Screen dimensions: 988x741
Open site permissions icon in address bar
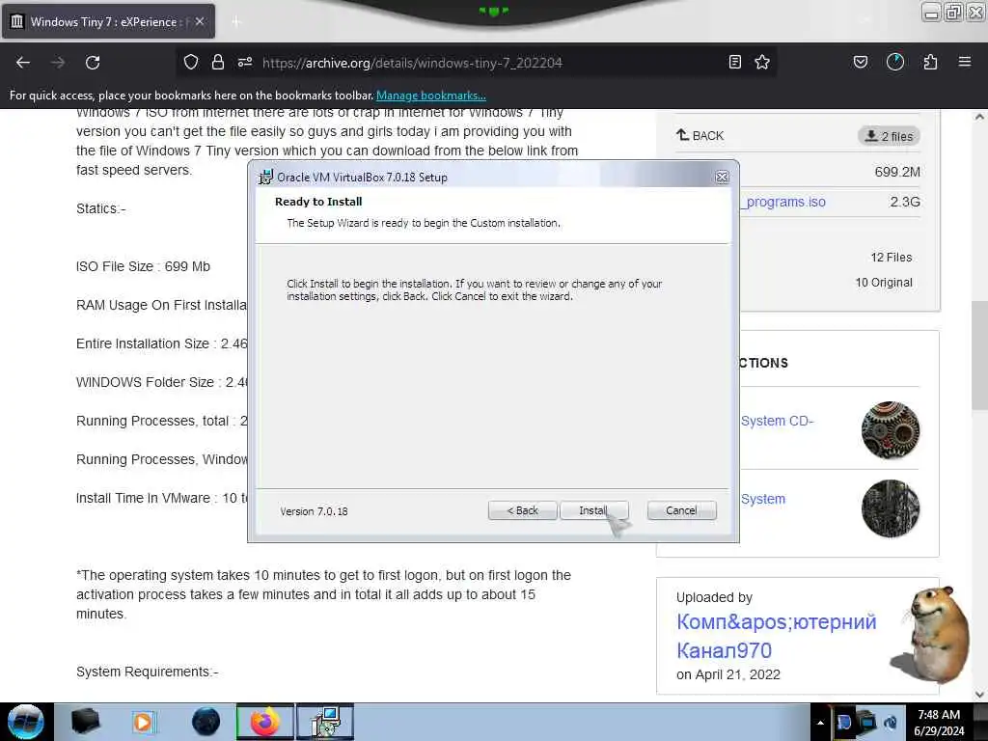(x=244, y=62)
